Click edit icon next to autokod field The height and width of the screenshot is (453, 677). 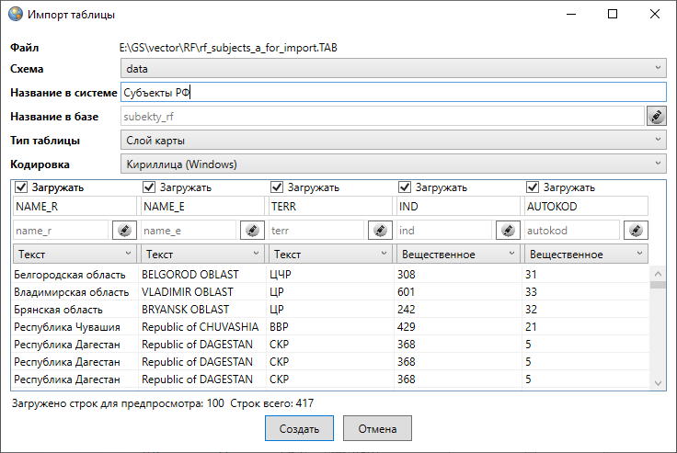pos(635,230)
